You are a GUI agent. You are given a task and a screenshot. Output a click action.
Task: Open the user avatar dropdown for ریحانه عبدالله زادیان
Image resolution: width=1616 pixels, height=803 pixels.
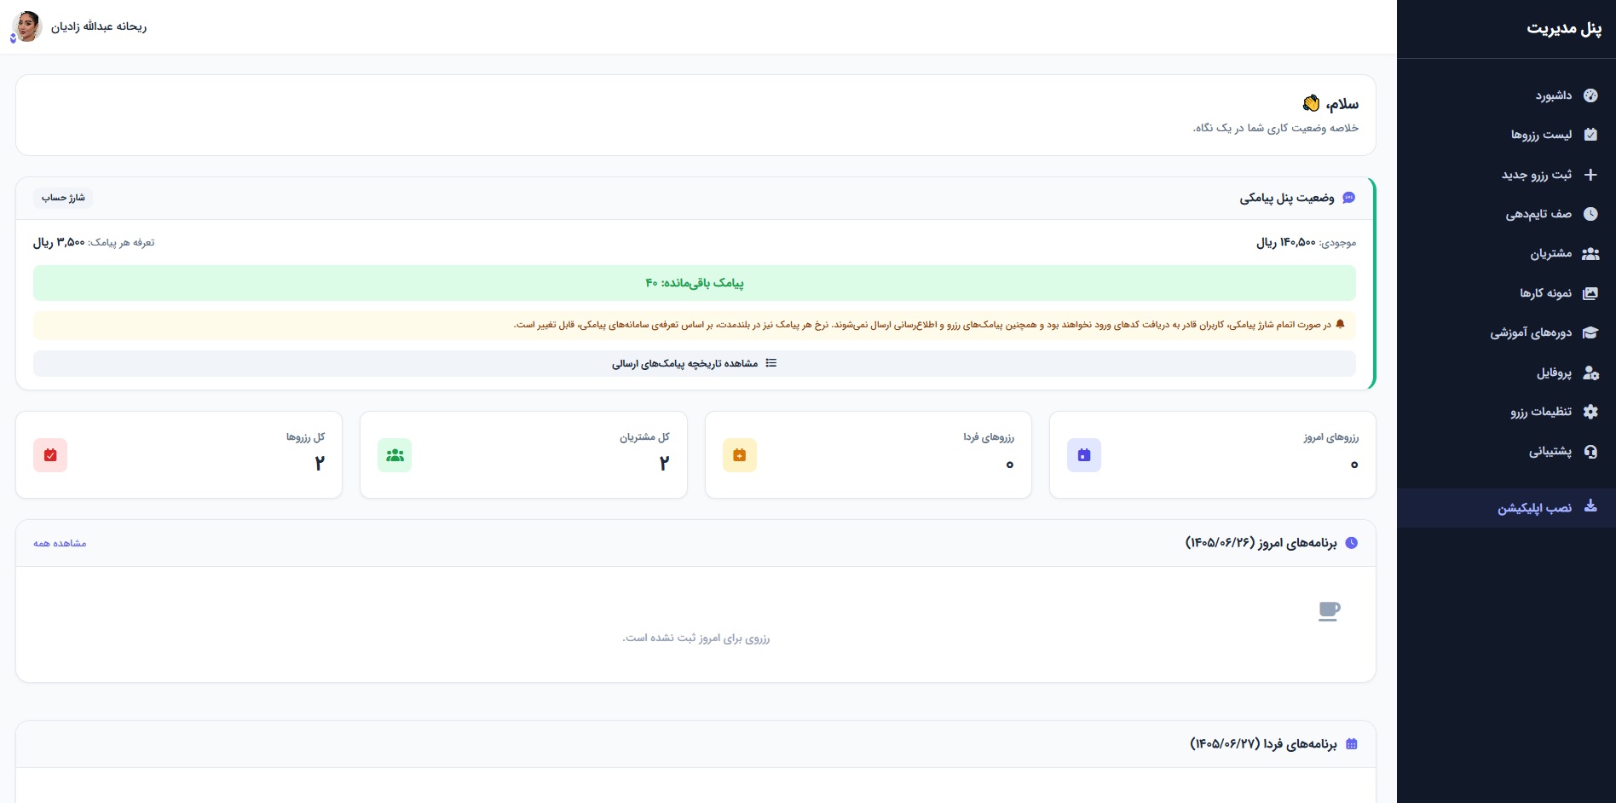[x=26, y=26]
